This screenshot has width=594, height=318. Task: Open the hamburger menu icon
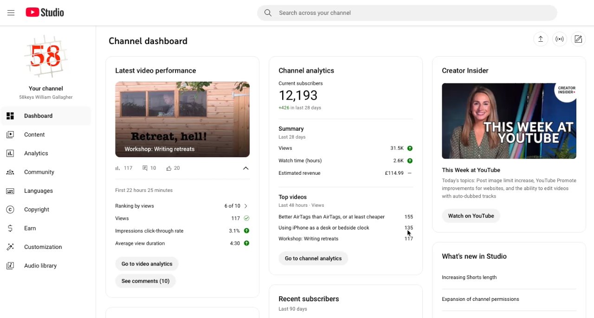coord(11,13)
